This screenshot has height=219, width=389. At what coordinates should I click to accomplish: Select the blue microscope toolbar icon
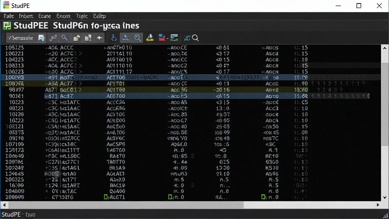[x=125, y=38]
